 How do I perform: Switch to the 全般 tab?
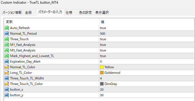[x=28, y=12]
